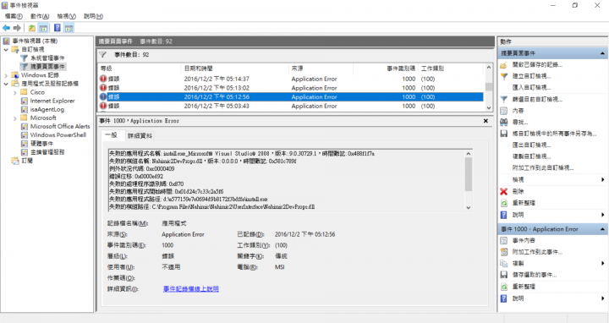Screen dimensions: 609x323
Task: Sort by the 事件識別碼 column header
Action: 386,68
